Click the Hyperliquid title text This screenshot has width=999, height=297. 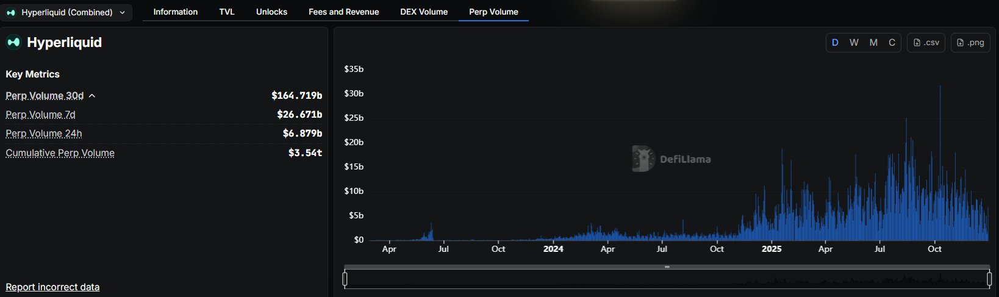(64, 42)
